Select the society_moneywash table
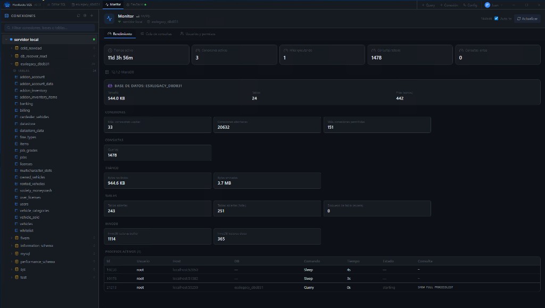545x308 pixels. pyautogui.click(x=36, y=190)
